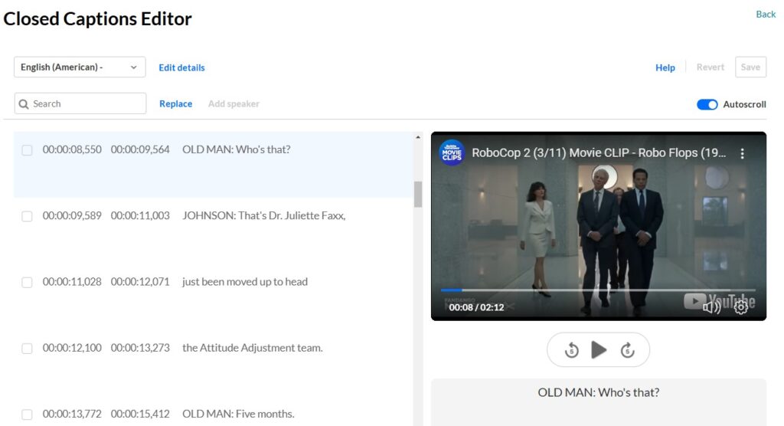Click caption 'JOHNSON: That's Dr. Juliette Faxx,'

264,215
